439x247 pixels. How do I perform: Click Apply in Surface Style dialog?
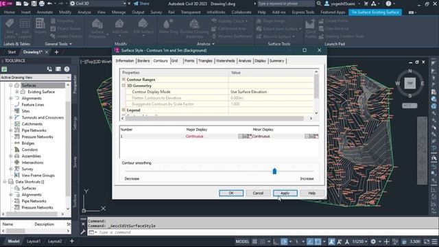285,193
